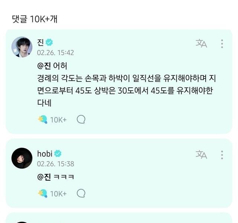Click the translate icon on hobi's comment
The image size is (238, 223).
click(x=201, y=154)
